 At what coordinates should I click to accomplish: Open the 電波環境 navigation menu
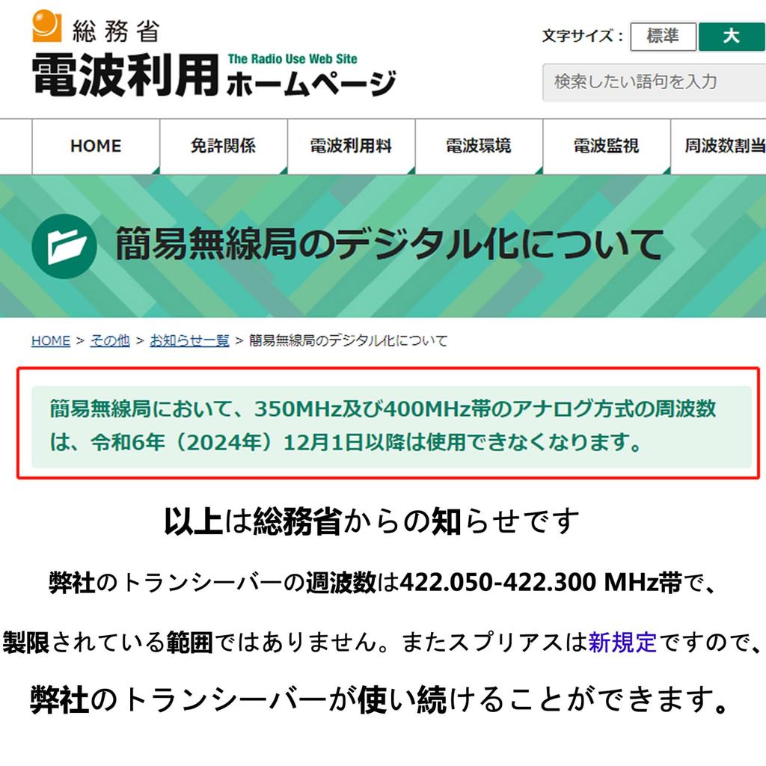pyautogui.click(x=479, y=146)
